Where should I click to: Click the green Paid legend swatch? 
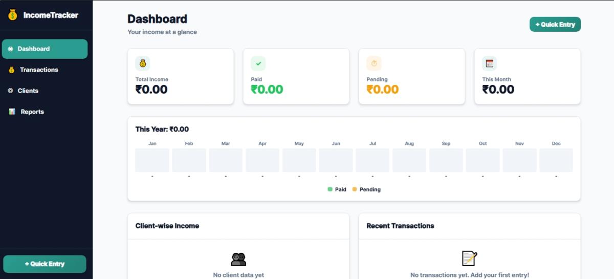[x=330, y=189]
